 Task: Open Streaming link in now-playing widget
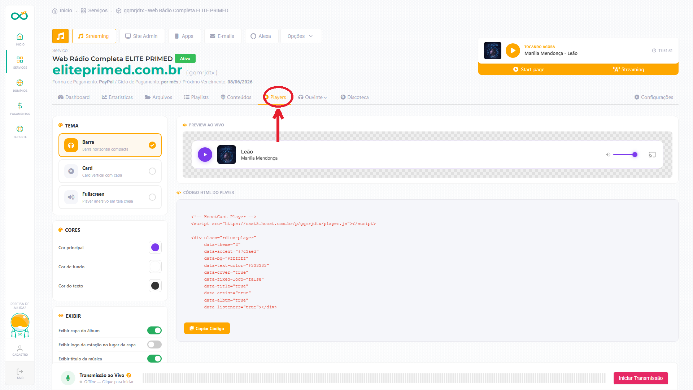click(628, 69)
